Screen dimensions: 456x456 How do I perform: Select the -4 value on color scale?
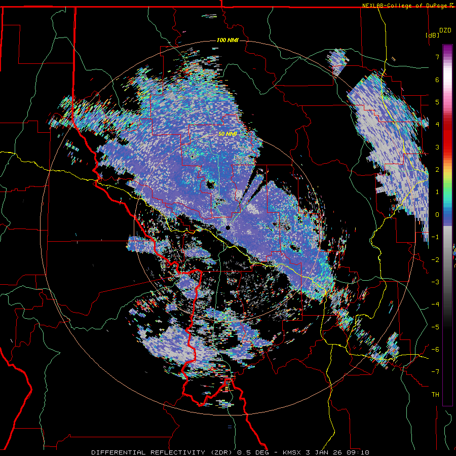click(435, 305)
